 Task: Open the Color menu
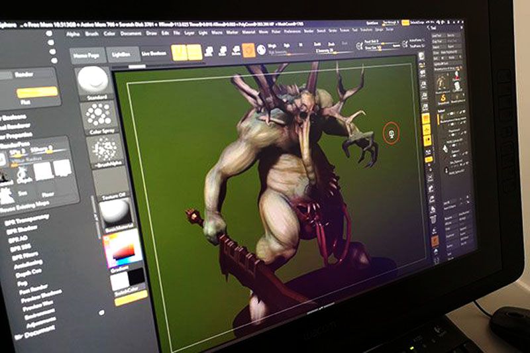[109, 34]
